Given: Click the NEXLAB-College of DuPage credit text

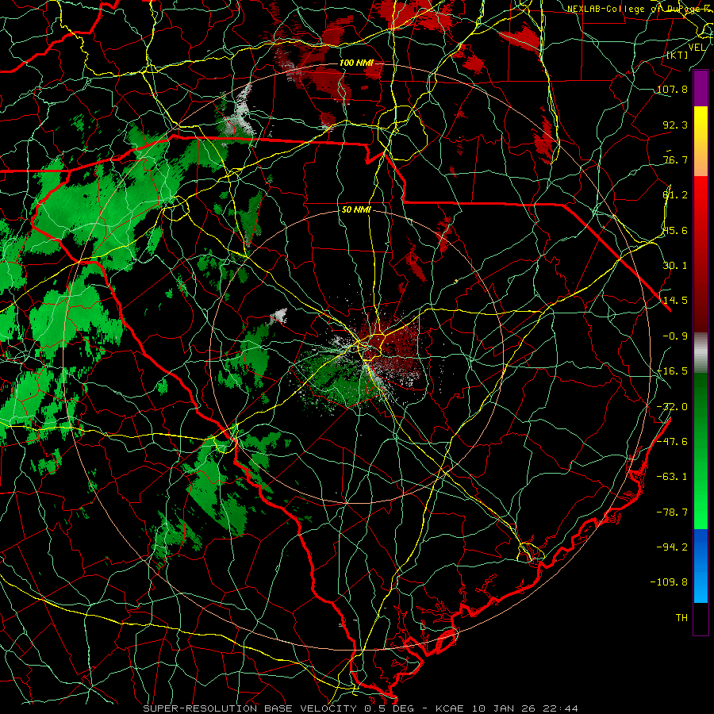Looking at the screenshot, I should [x=639, y=9].
